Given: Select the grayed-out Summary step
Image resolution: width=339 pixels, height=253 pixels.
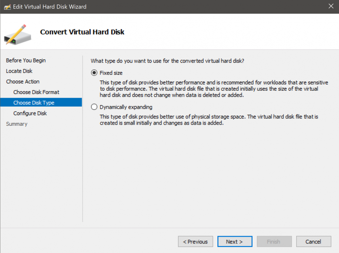Looking at the screenshot, I should point(17,124).
